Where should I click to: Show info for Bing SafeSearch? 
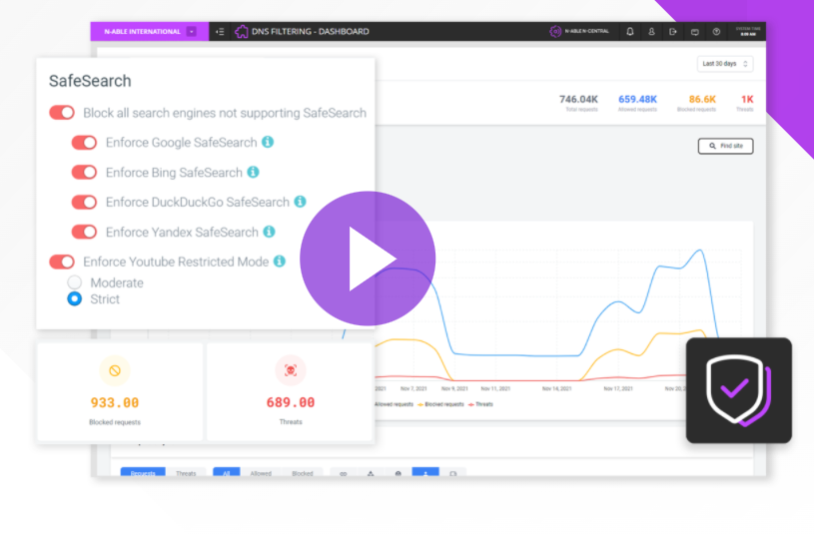253,172
